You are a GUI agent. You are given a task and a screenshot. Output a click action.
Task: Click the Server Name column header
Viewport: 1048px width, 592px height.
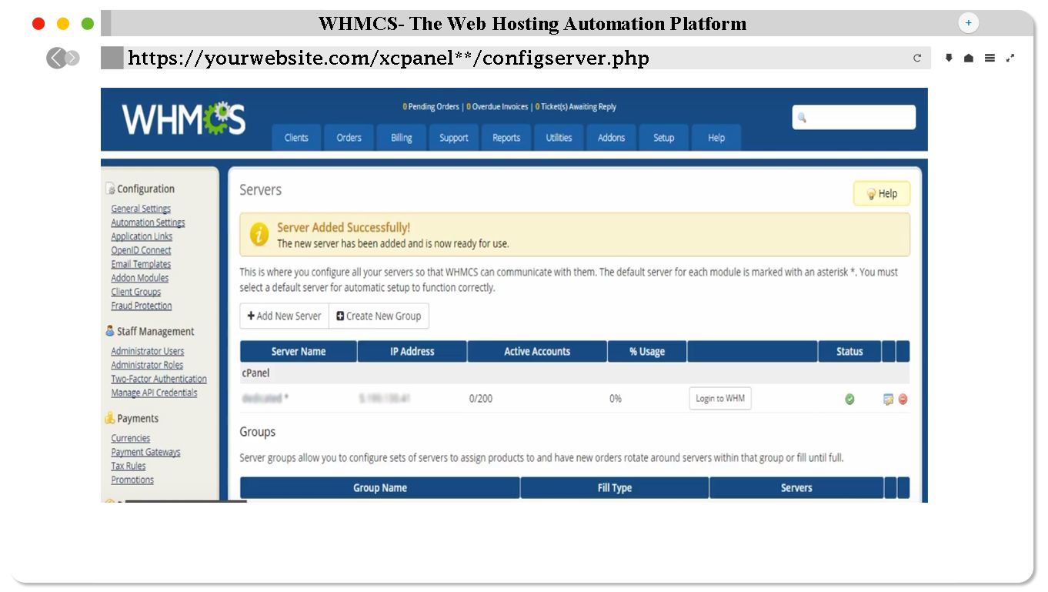click(x=299, y=352)
